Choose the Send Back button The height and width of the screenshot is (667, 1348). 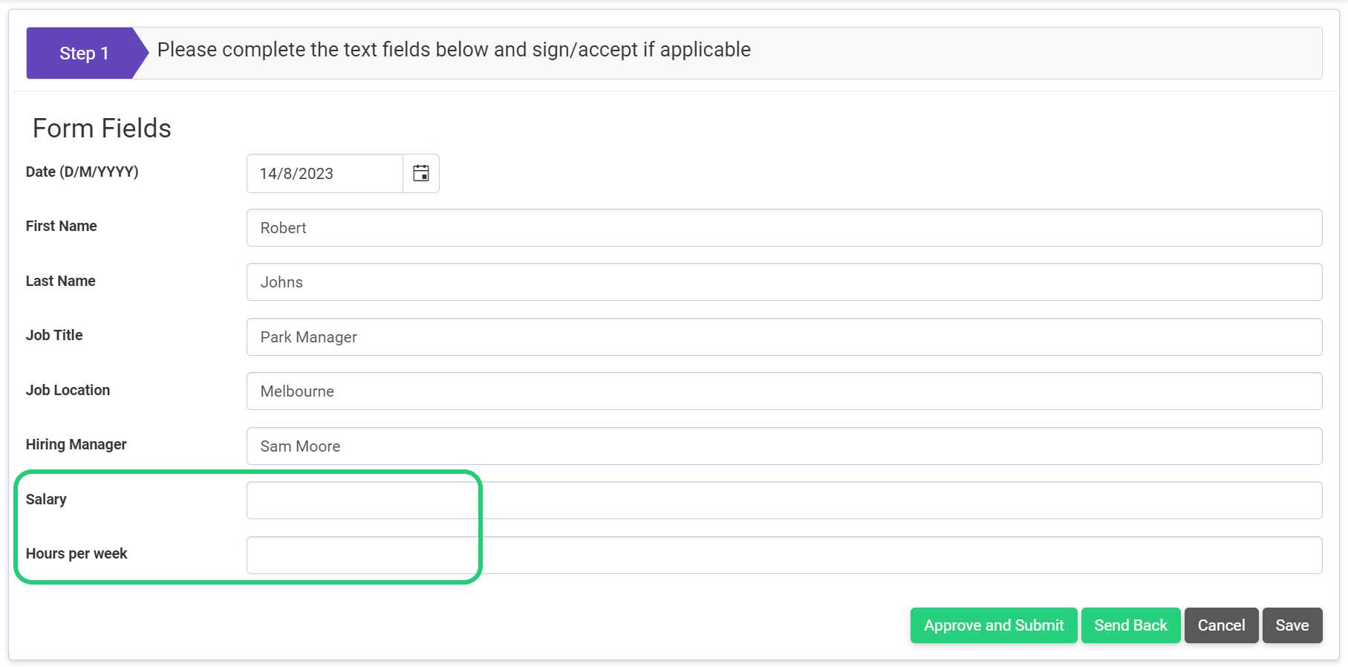pyautogui.click(x=1130, y=625)
